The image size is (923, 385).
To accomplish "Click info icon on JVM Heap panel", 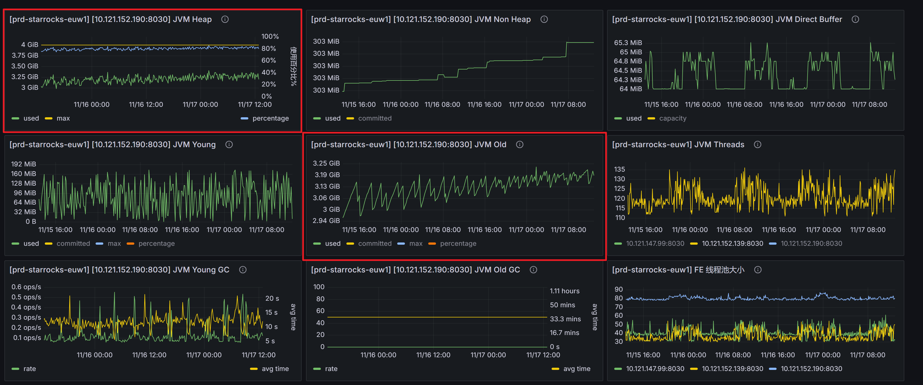I will 225,19.
